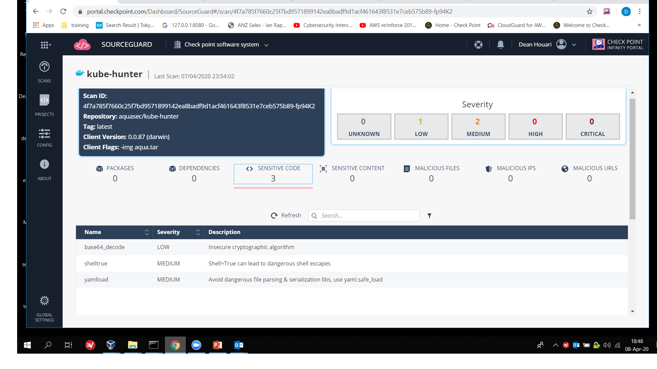Open the Config sidebar icon

click(x=44, y=134)
